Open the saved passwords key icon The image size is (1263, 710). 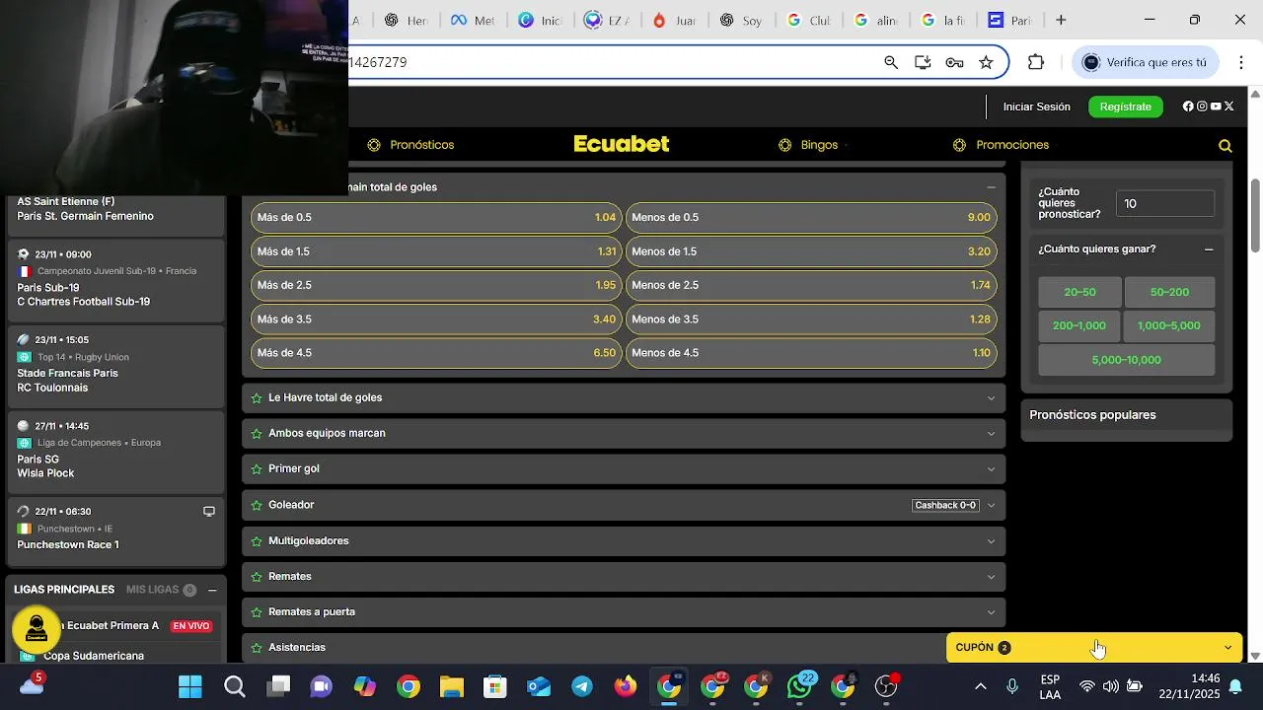954,62
